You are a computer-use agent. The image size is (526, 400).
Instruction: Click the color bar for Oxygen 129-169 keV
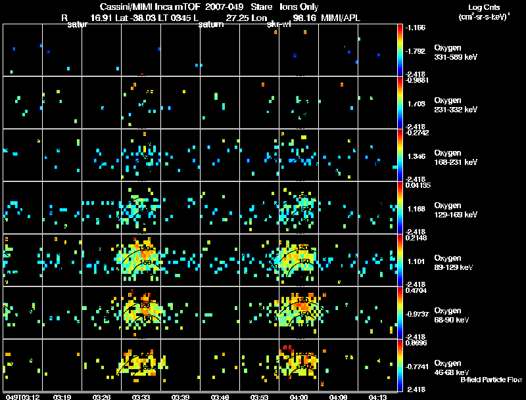(x=400, y=208)
